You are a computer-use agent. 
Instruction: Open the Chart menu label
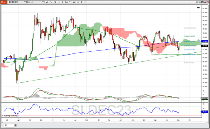point(4,2)
